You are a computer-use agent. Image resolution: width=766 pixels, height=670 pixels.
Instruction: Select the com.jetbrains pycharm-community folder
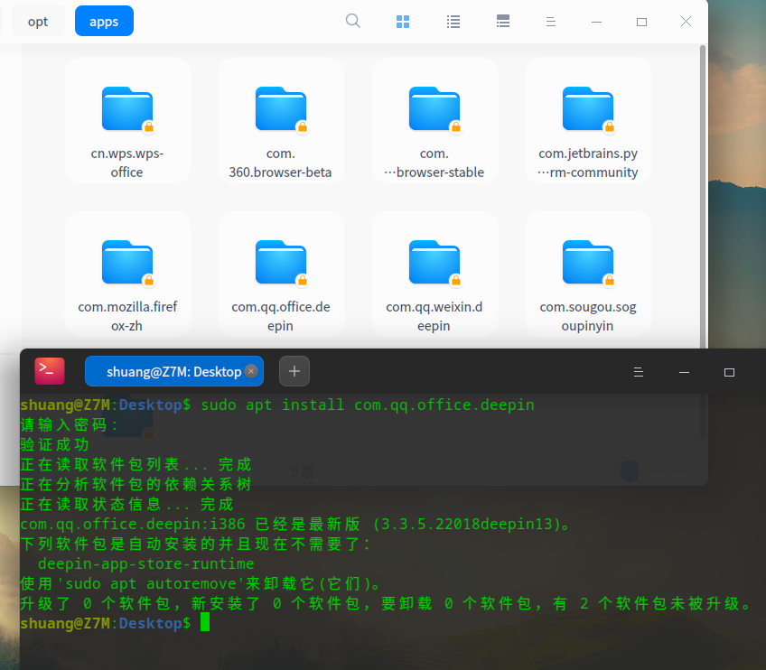[x=588, y=122]
